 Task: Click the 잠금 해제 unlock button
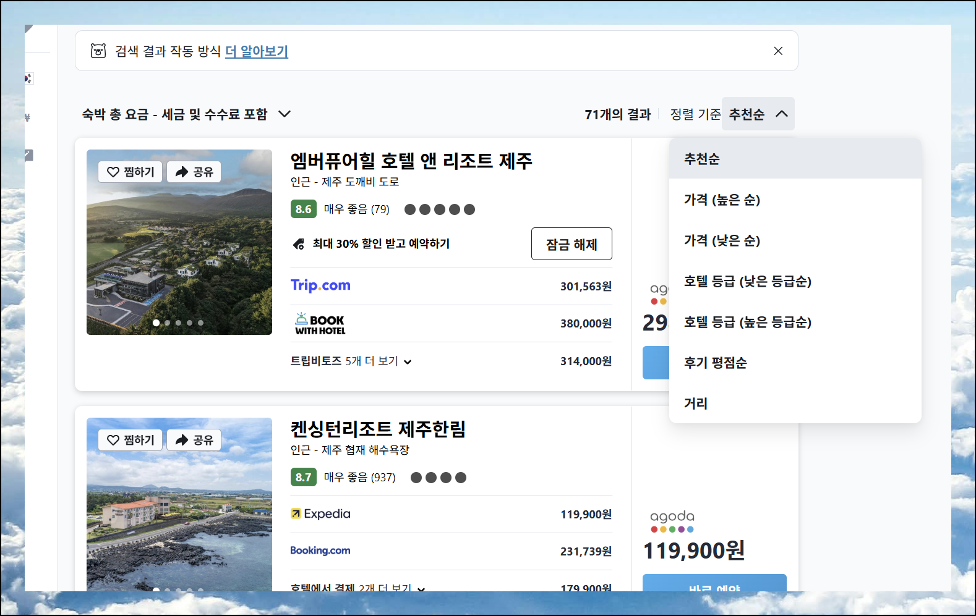[x=571, y=244]
